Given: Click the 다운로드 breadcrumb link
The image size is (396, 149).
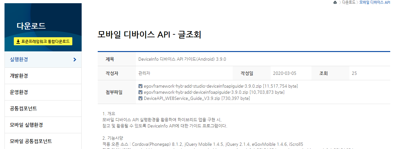Looking at the screenshot, I should [x=349, y=3].
